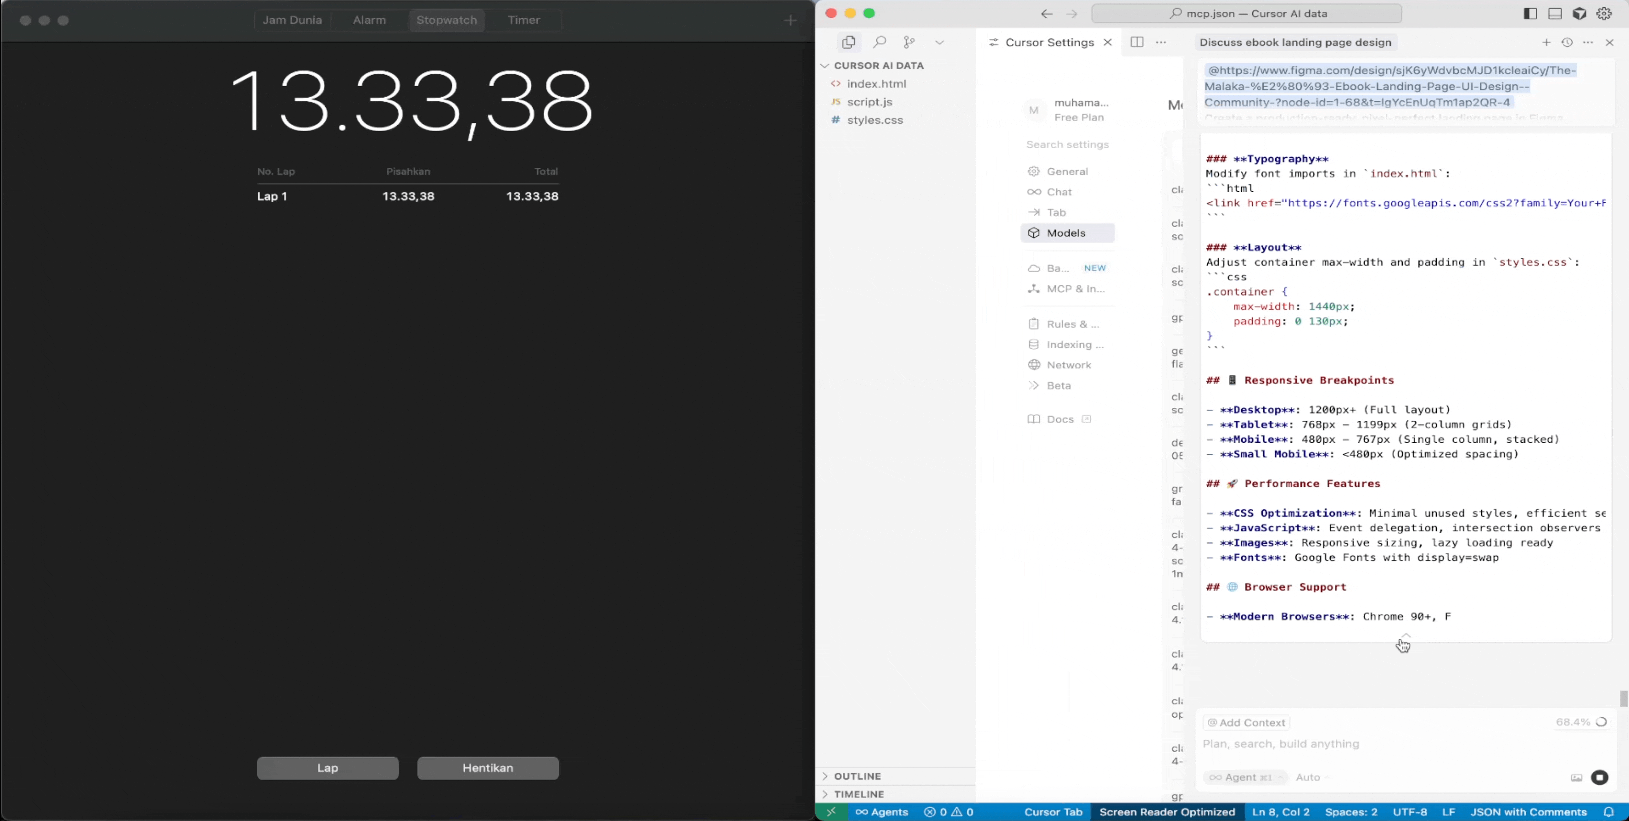The width and height of the screenshot is (1629, 821).
Task: Click Screen Reader Optimized status item
Action: (x=1167, y=812)
